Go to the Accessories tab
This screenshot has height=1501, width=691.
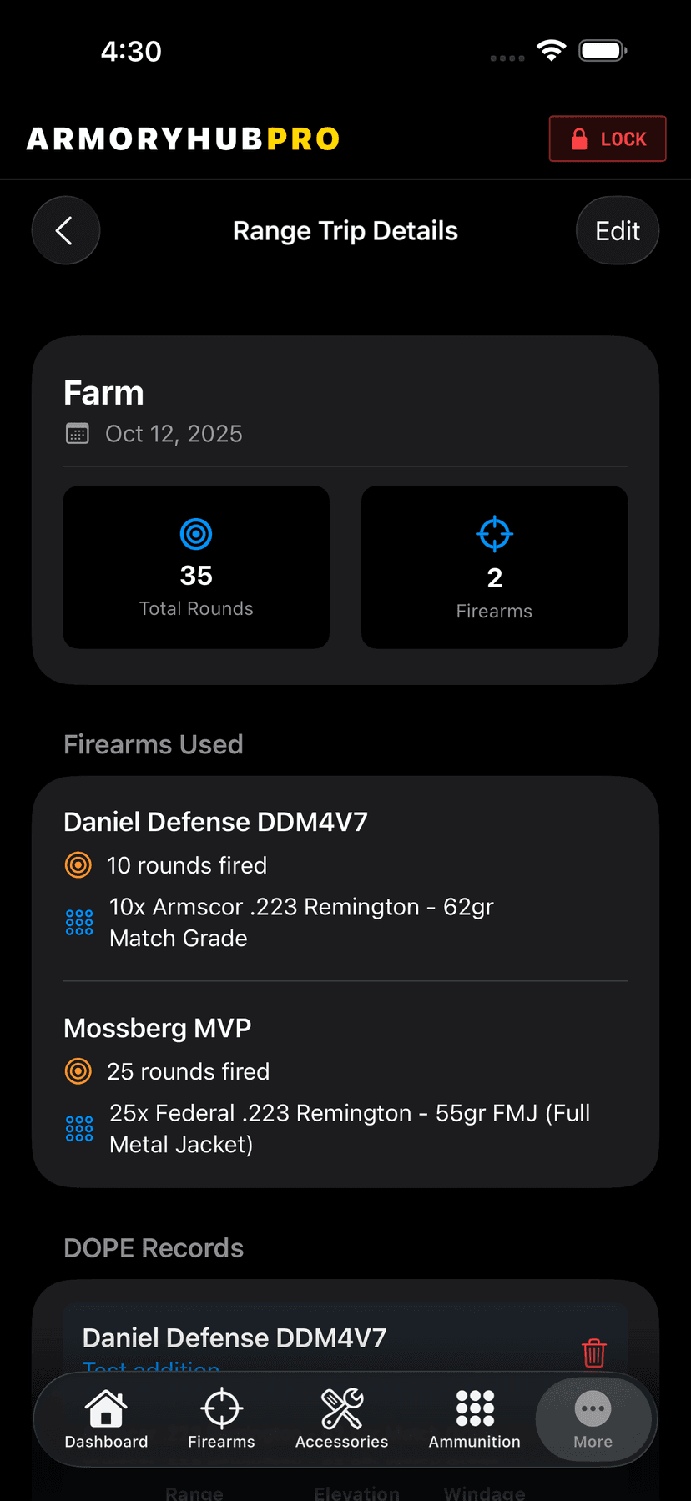click(341, 1419)
